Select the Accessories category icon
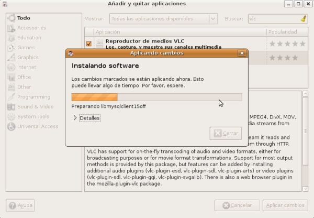314x218 pixels. coord(12,28)
